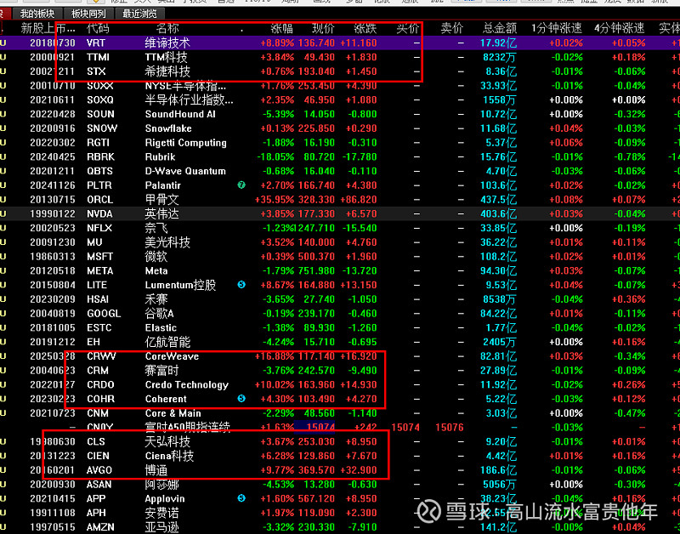Click the blue badge icon beside Coherent
The height and width of the screenshot is (534, 680).
click(x=241, y=399)
